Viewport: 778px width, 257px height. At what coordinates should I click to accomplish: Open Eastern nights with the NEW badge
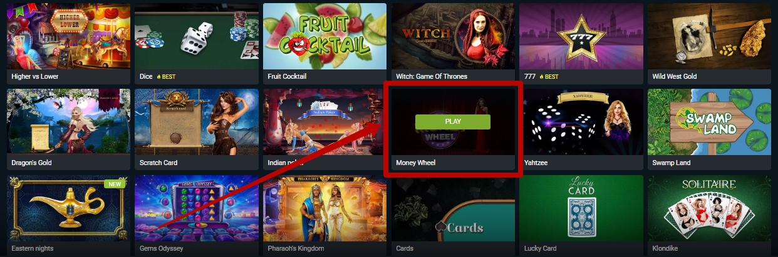click(x=69, y=208)
